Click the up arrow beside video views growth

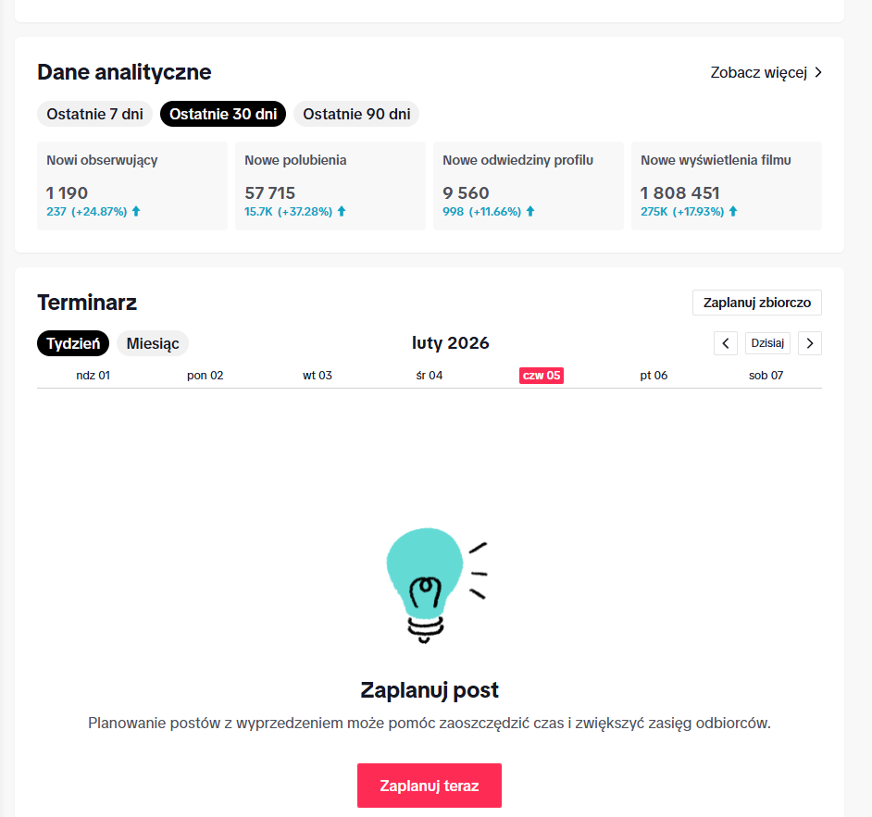[x=733, y=211]
